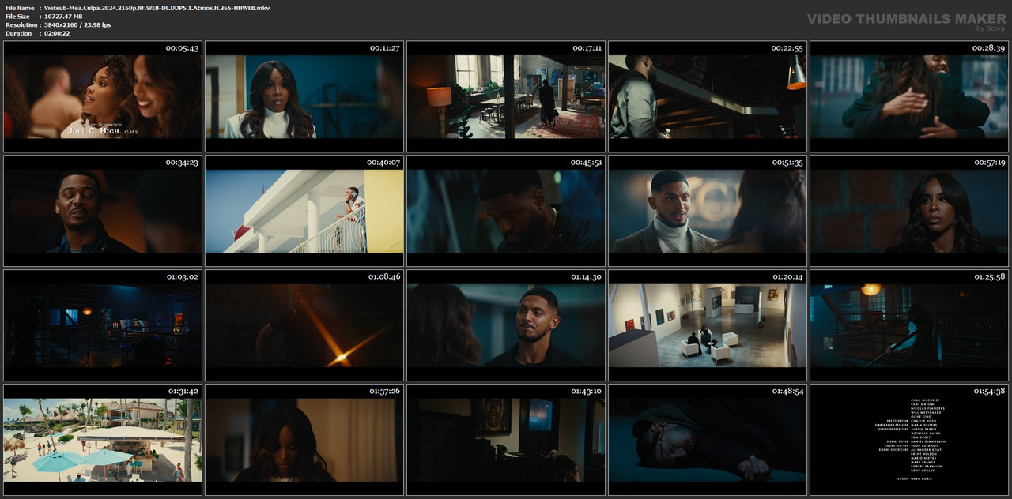The height and width of the screenshot is (499, 1012).
Task: Select the thumbnail at 01:37:26
Action: (304, 440)
